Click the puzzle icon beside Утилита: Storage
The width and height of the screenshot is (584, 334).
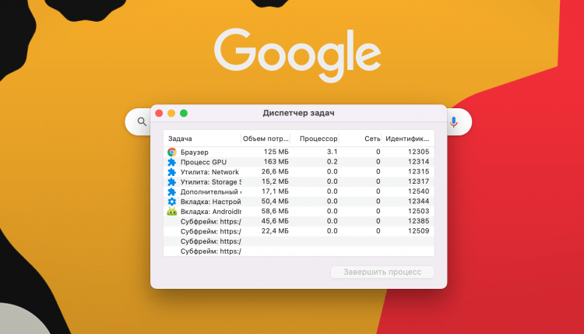[172, 181]
